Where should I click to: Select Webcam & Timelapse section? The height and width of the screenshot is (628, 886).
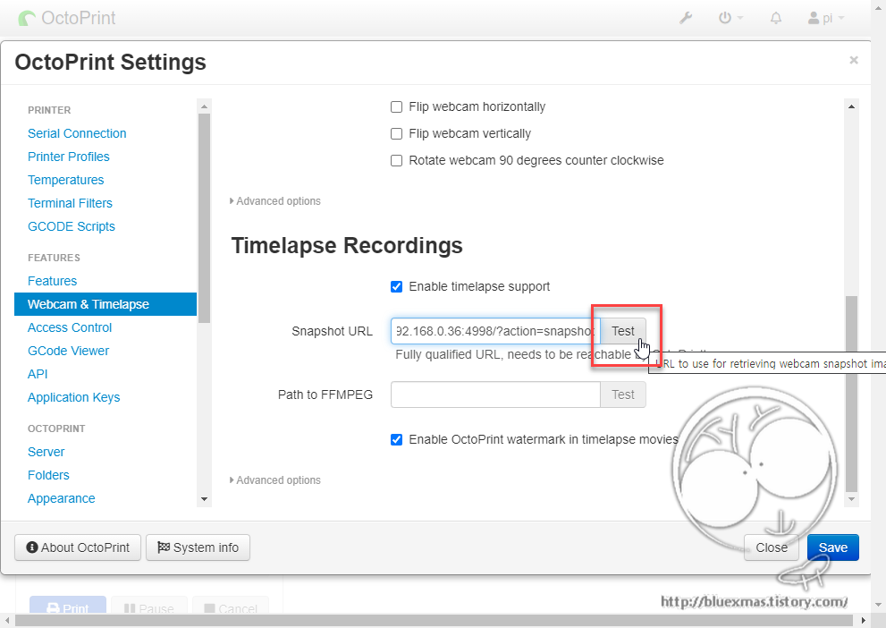(105, 304)
